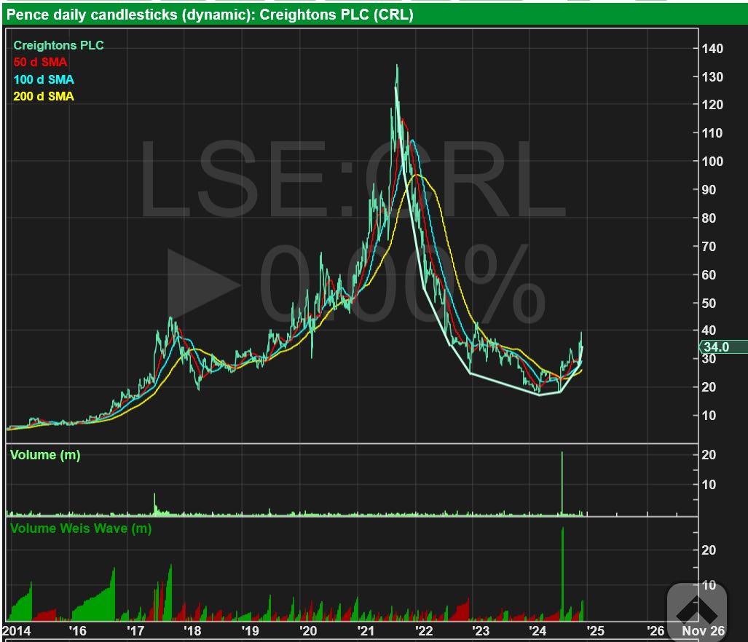748x642 pixels.
Task: Click the 120 price axis value
Action: 712,104
